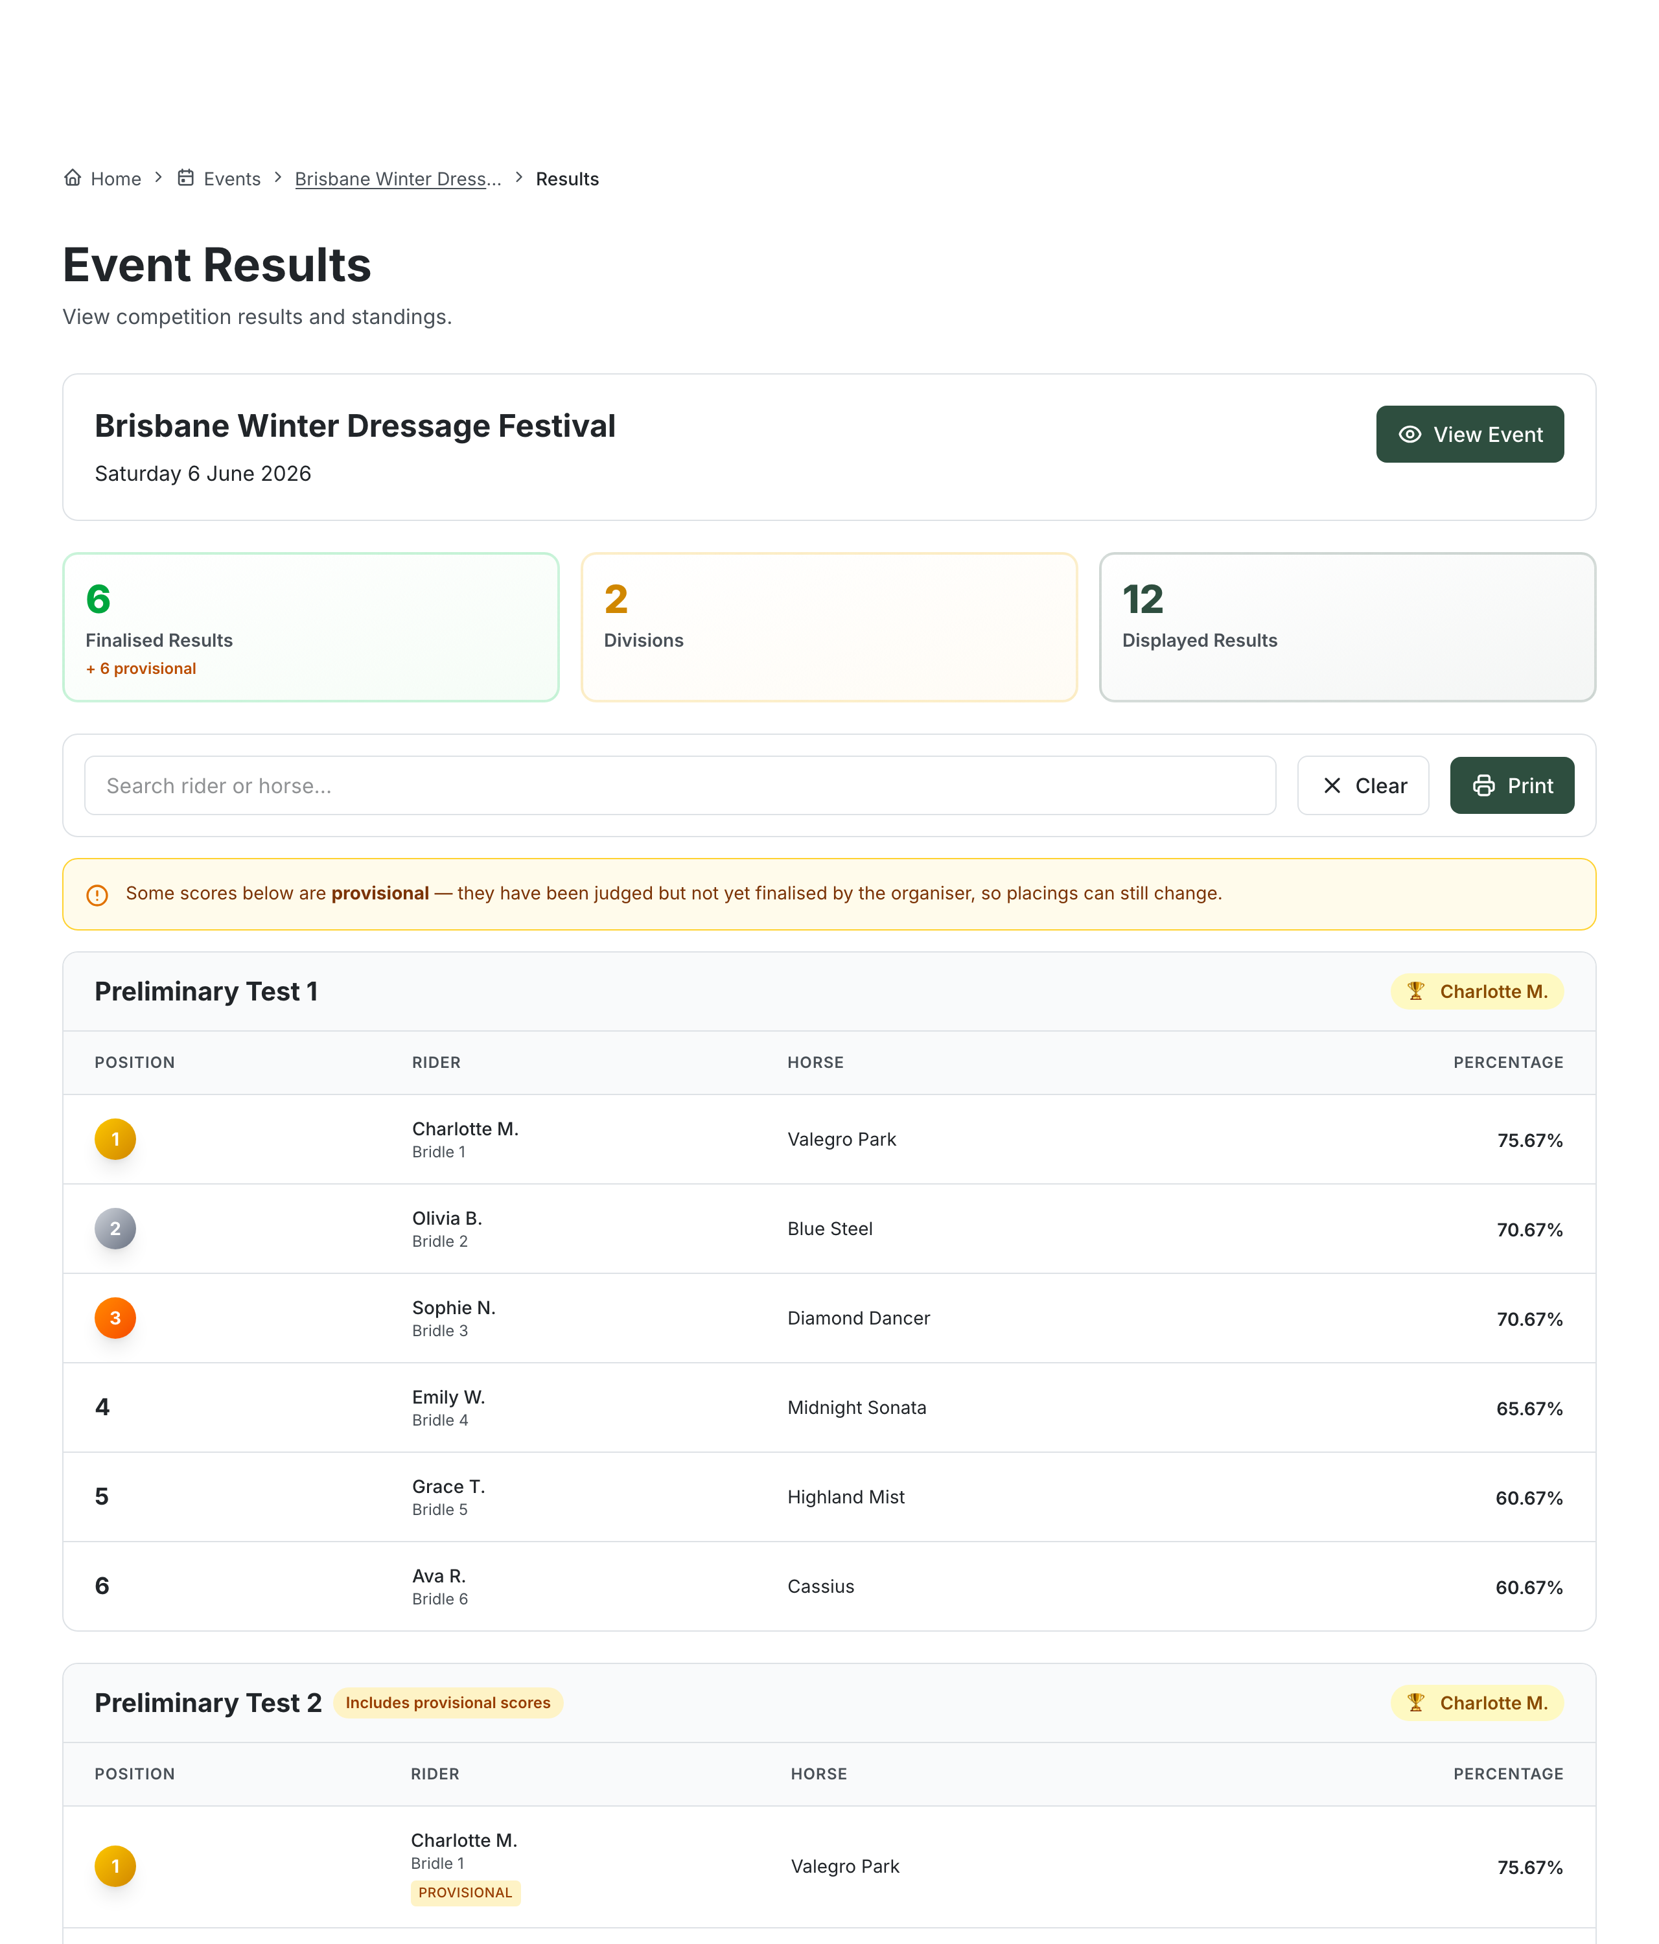Screen dimensions: 1659x1944
Task: Focus the Search rider or horse field
Action: pos(679,785)
